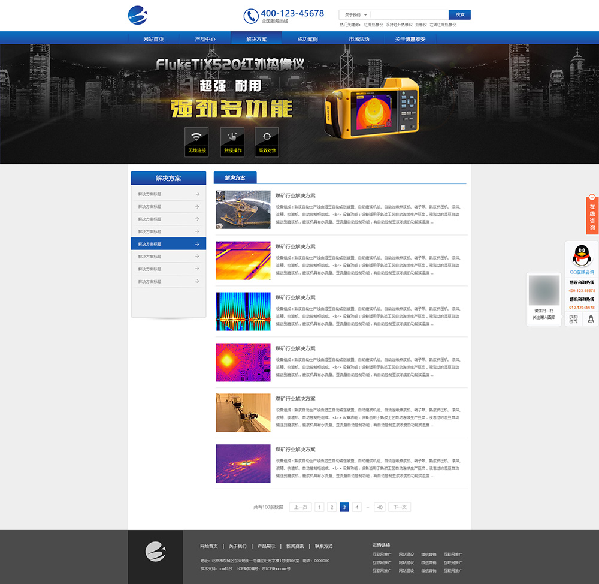Click the footer 网站首页 link
Screen dimensions: 599x584
(x=209, y=546)
